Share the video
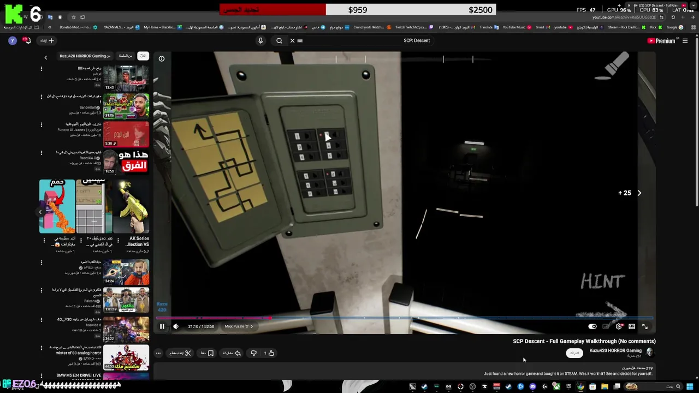 tap(232, 353)
